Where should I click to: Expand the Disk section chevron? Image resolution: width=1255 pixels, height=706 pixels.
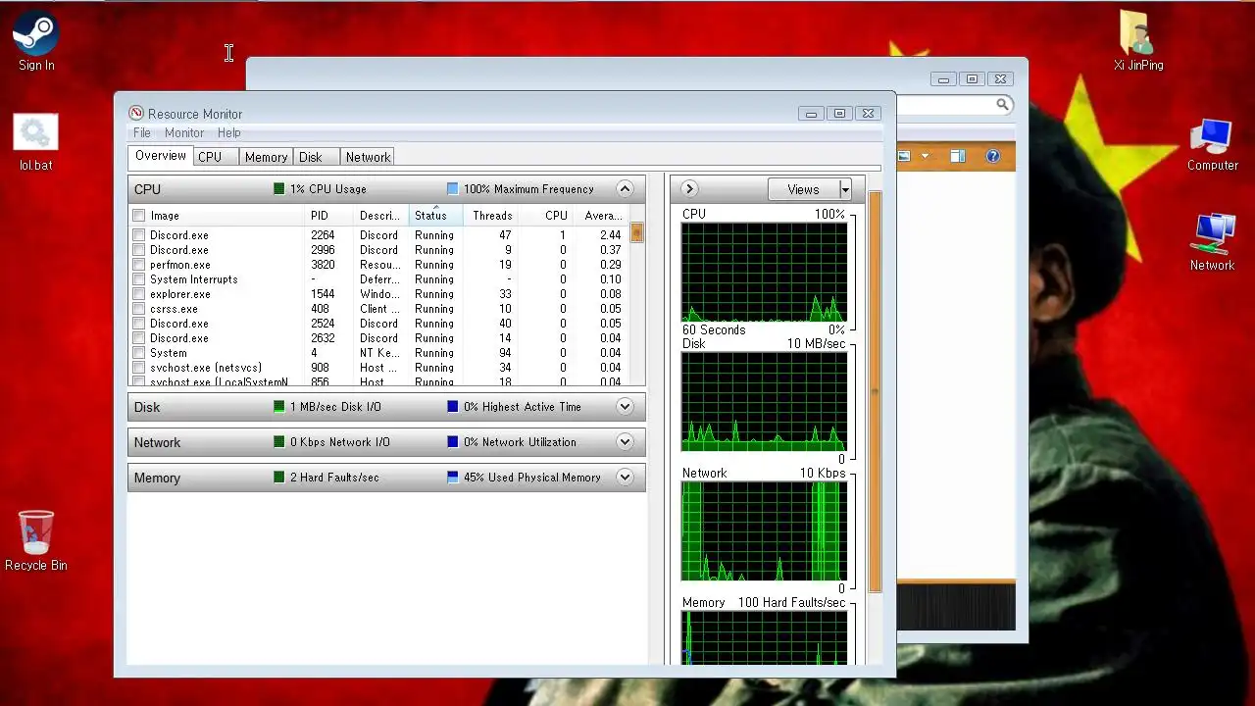(625, 406)
